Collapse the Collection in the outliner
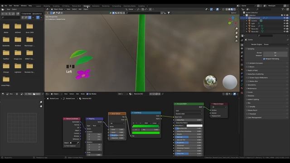This screenshot has height=163, width=290. coord(244,15)
